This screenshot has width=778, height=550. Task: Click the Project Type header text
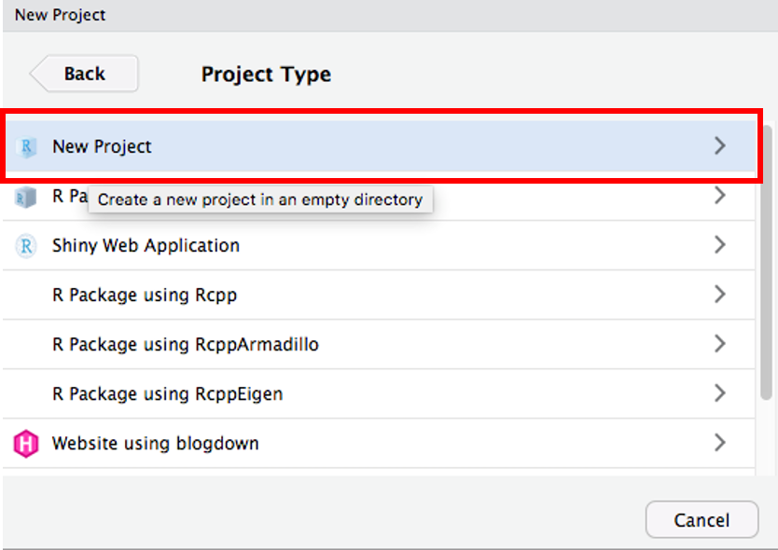coord(266,74)
